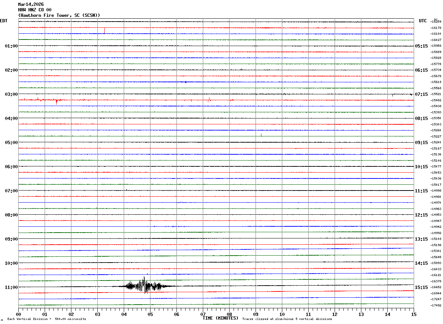Click the DC offset value "-15350"

tap(436, 118)
